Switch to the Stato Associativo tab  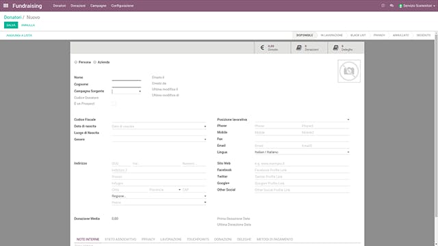pyautogui.click(x=120, y=239)
